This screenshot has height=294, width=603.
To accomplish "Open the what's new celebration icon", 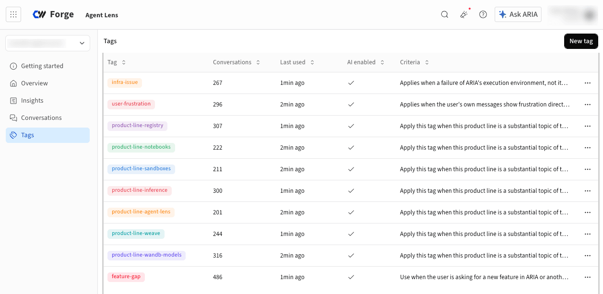I will tap(464, 14).
